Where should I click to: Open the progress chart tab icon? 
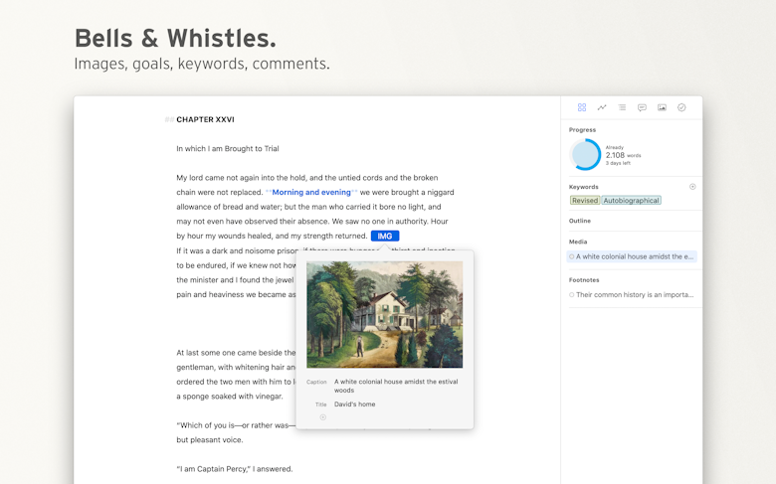tap(602, 107)
